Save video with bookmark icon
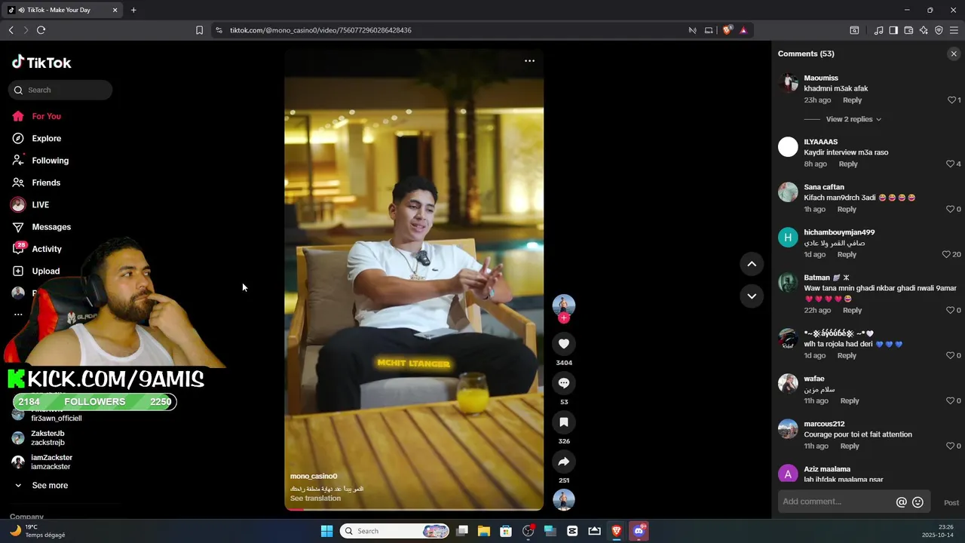Viewport: 965px width, 543px height. 563,422
